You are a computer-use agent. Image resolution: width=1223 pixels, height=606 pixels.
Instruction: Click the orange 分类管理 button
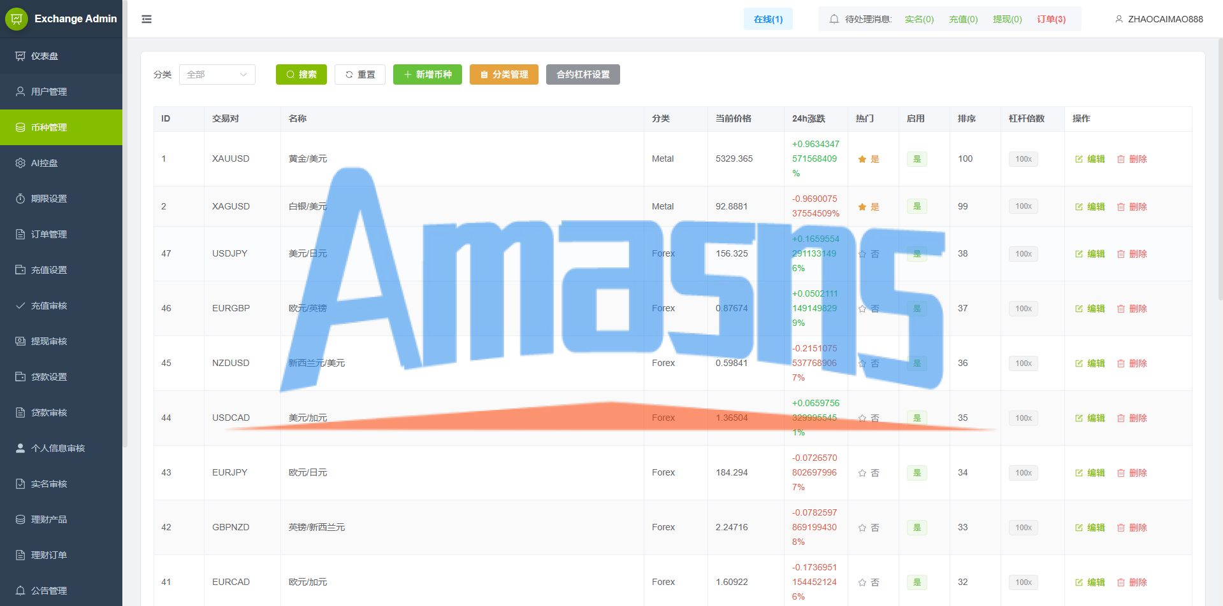pyautogui.click(x=504, y=74)
